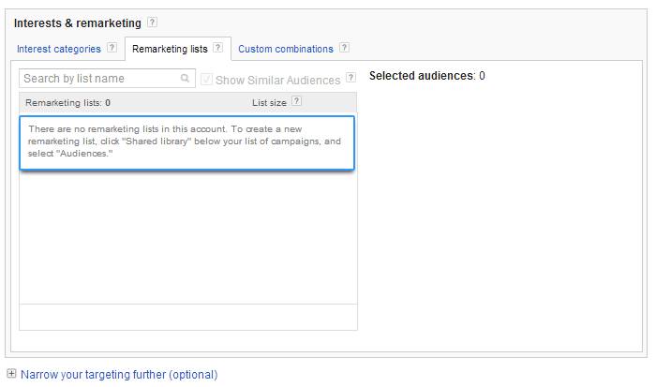
Task: Click the Interests & remarketing heading
Action: tap(78, 23)
